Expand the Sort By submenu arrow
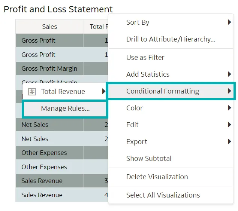Image resolution: width=238 pixels, height=211 pixels. (x=229, y=22)
